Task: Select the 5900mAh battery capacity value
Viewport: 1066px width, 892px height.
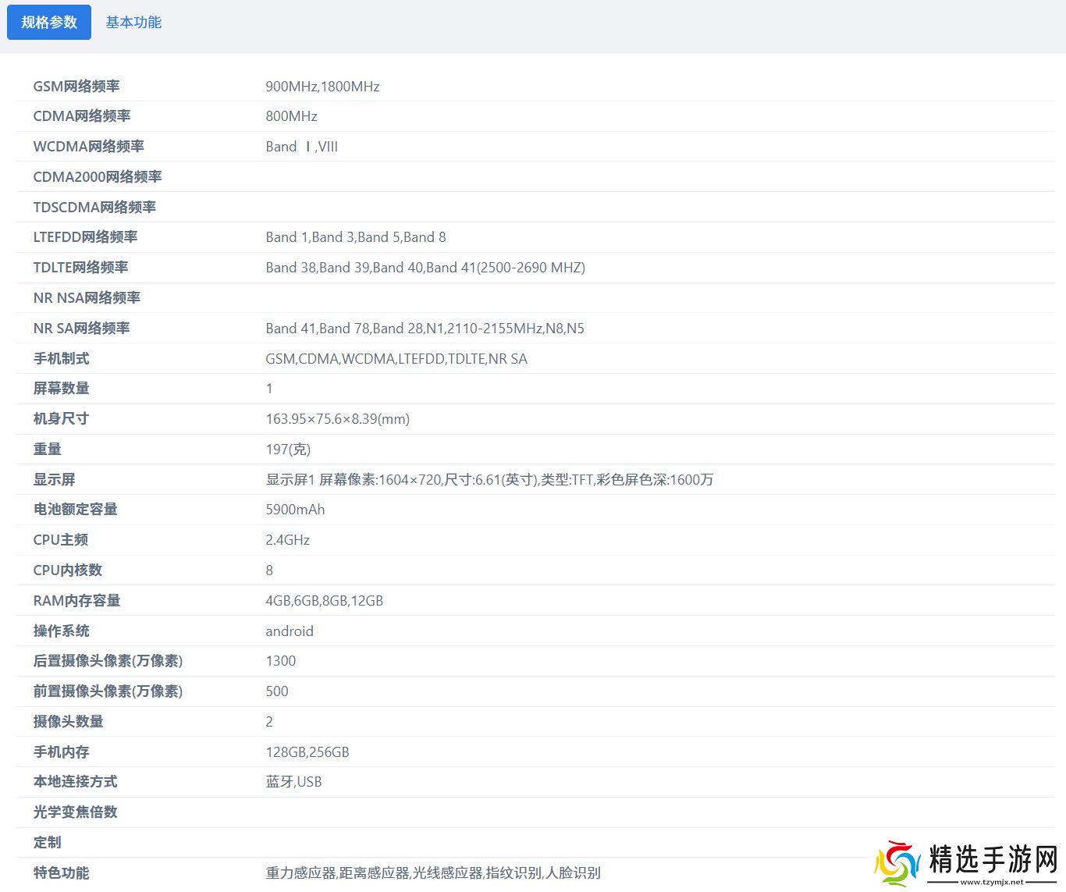Action: (295, 510)
